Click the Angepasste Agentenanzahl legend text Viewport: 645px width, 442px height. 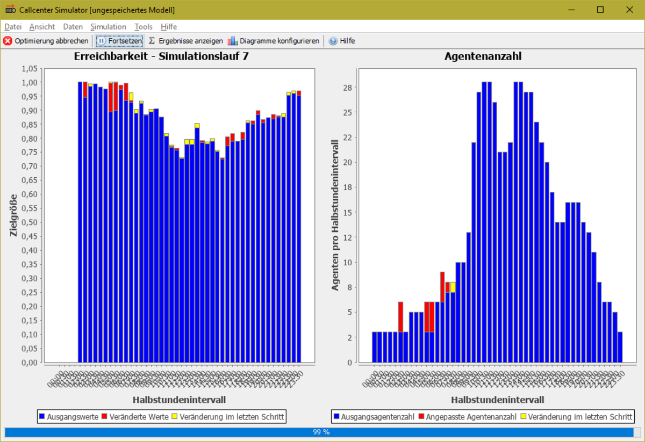tap(471, 417)
